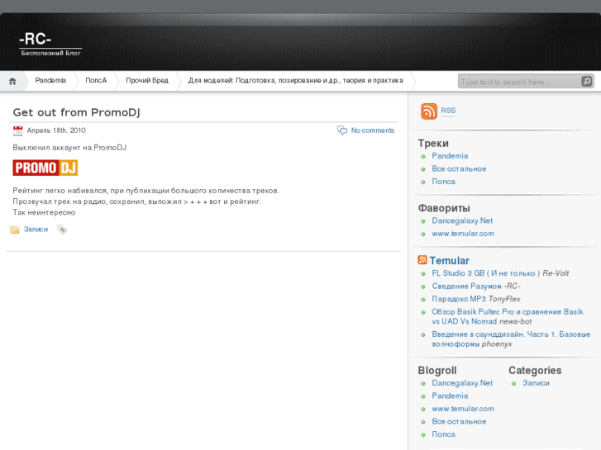Click the folder category icon under the post
Screen dimensions: 601x450
tap(15, 230)
